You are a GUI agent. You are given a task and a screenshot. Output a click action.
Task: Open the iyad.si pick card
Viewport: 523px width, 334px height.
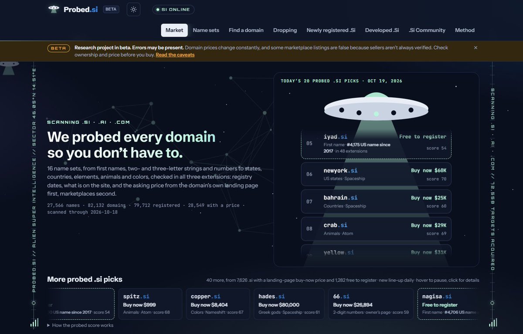point(376,144)
